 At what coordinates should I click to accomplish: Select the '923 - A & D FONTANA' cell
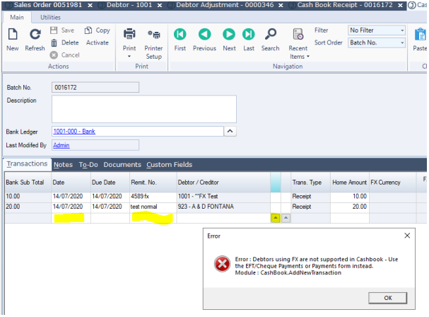[223, 207]
